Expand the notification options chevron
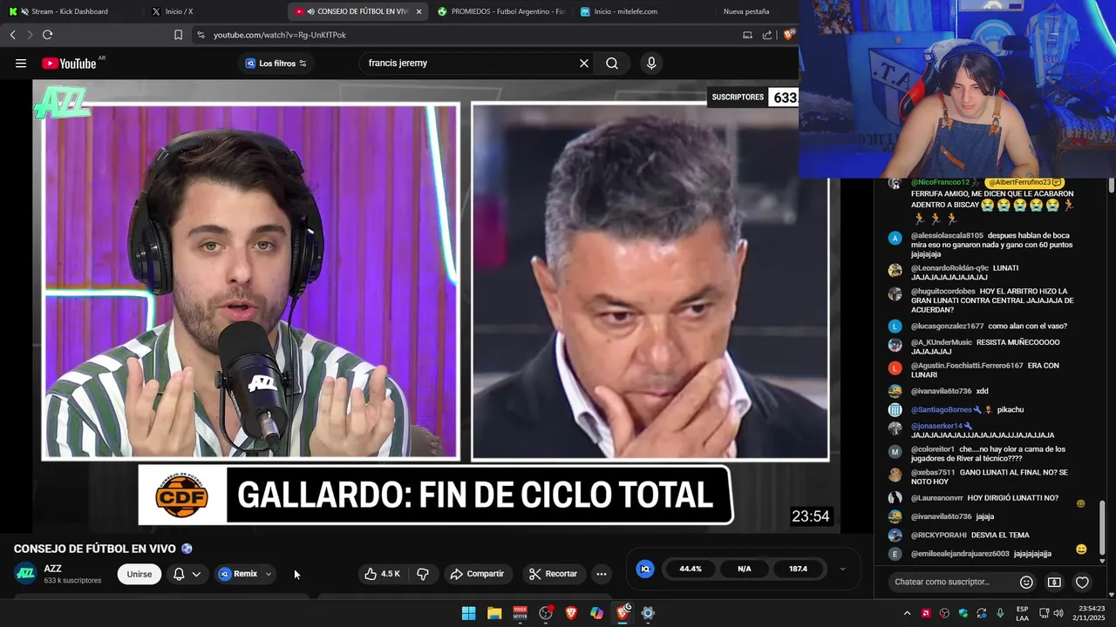This screenshot has height=627, width=1116. pos(196,574)
